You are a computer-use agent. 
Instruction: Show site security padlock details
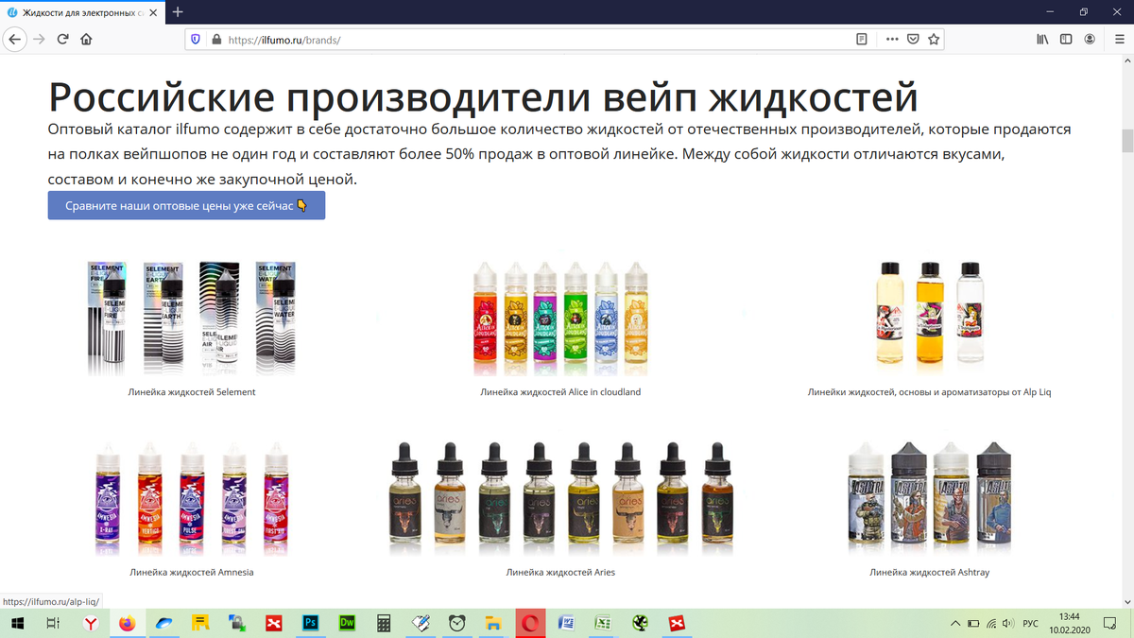coord(215,40)
